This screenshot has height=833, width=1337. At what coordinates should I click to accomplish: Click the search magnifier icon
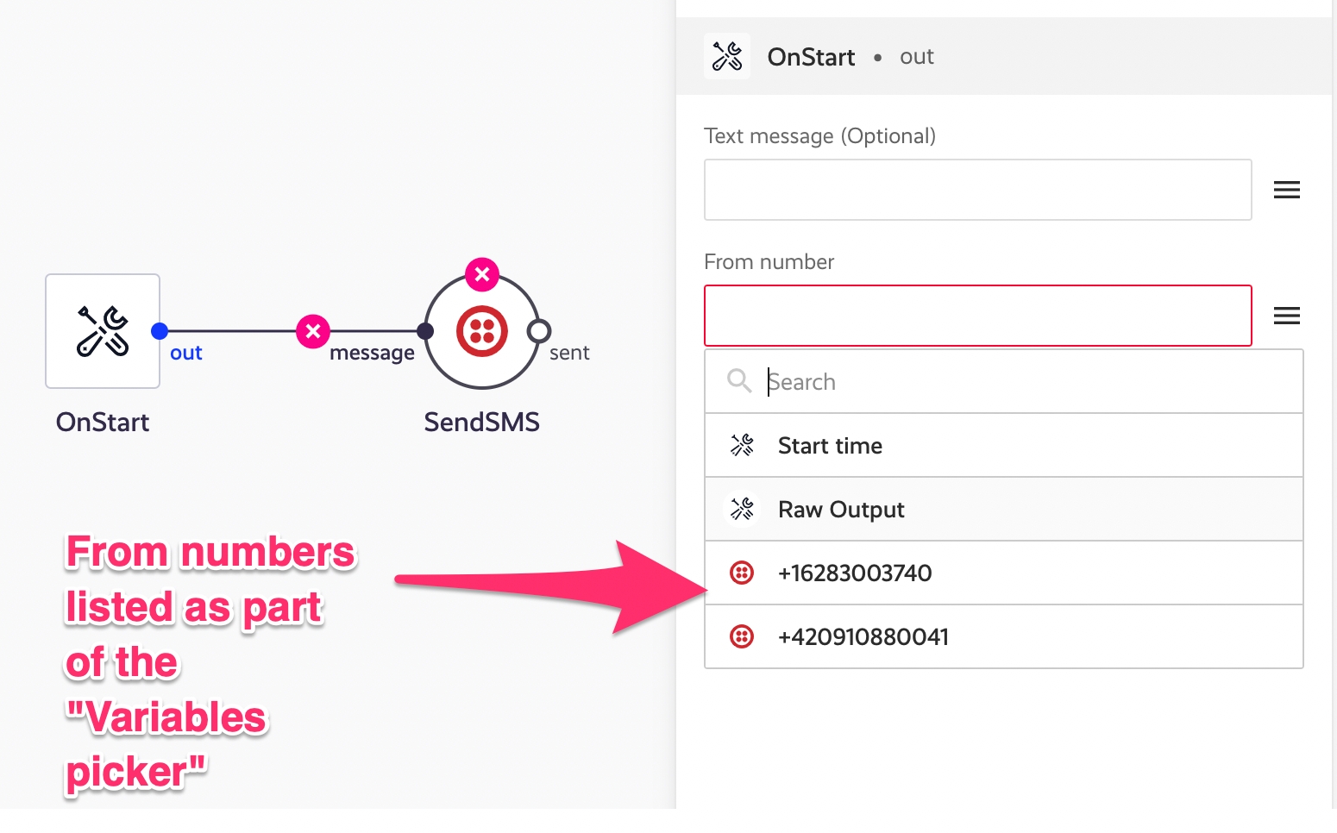[x=739, y=381]
